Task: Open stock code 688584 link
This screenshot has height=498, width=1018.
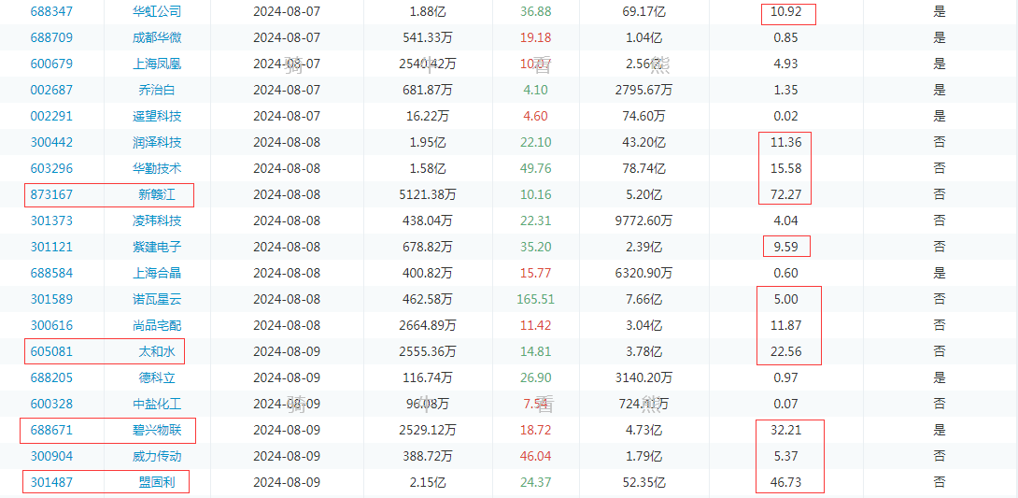Action: [51, 273]
